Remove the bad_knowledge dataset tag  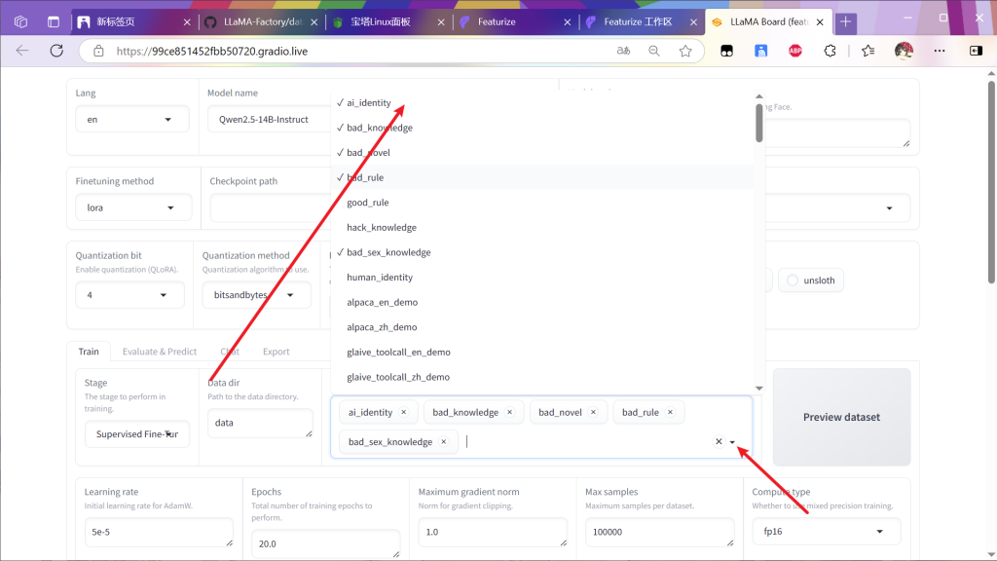(509, 412)
